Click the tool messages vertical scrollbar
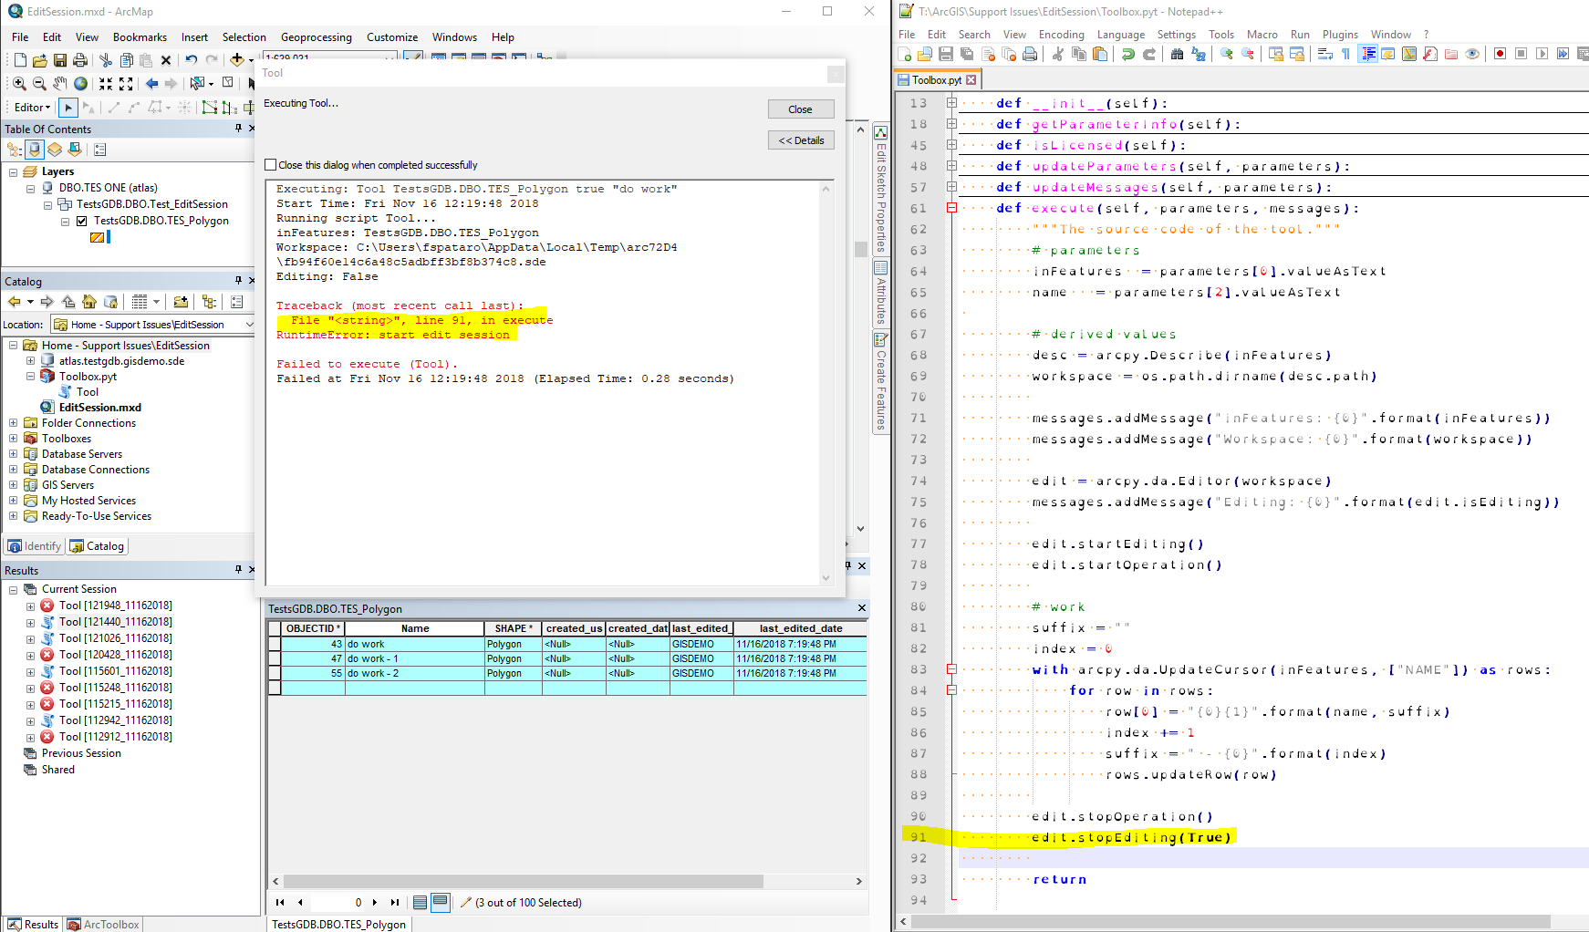This screenshot has height=932, width=1589. coord(826,385)
